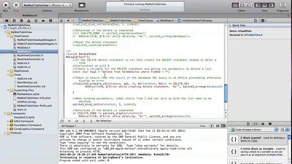Show the Search navigator

click(x=21, y=20)
